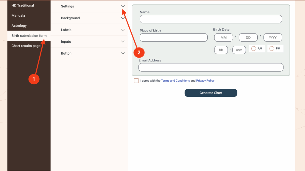
Task: Click into the Name input field
Action: [x=211, y=19]
